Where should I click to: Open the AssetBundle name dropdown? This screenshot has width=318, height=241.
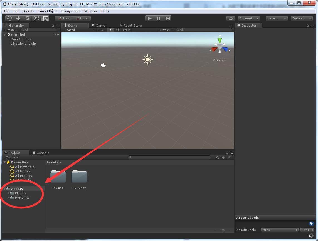click(x=280, y=230)
